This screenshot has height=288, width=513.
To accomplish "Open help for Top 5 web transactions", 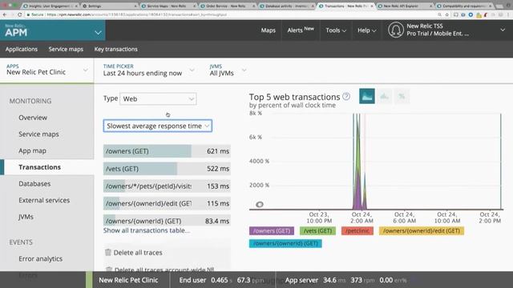I will 346,96.
